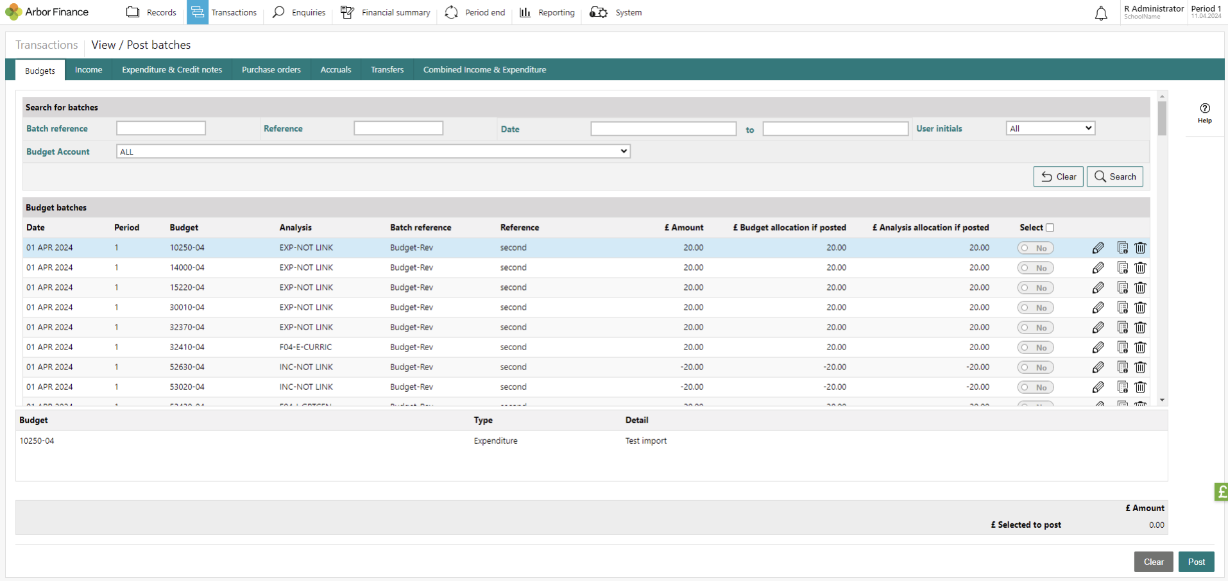Delete the 14000-04 row with trash icon
This screenshot has width=1228, height=581.
click(1140, 268)
